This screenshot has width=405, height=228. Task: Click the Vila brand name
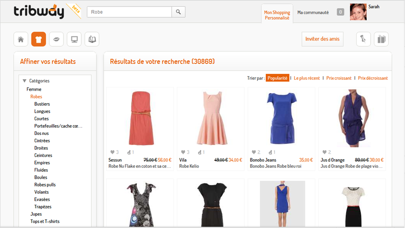point(183,160)
